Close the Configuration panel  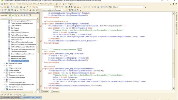click(x=38, y=13)
